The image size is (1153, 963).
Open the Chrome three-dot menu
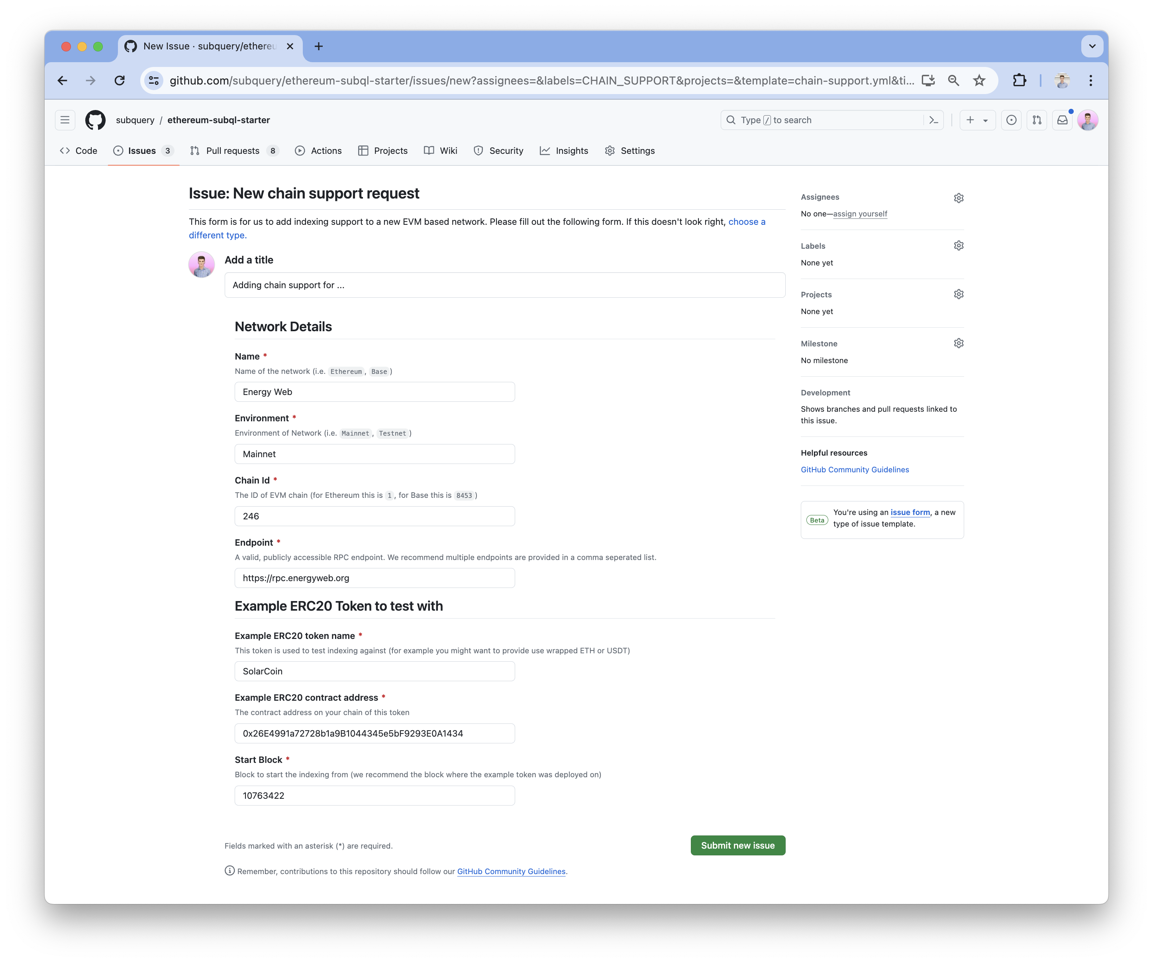click(x=1090, y=81)
